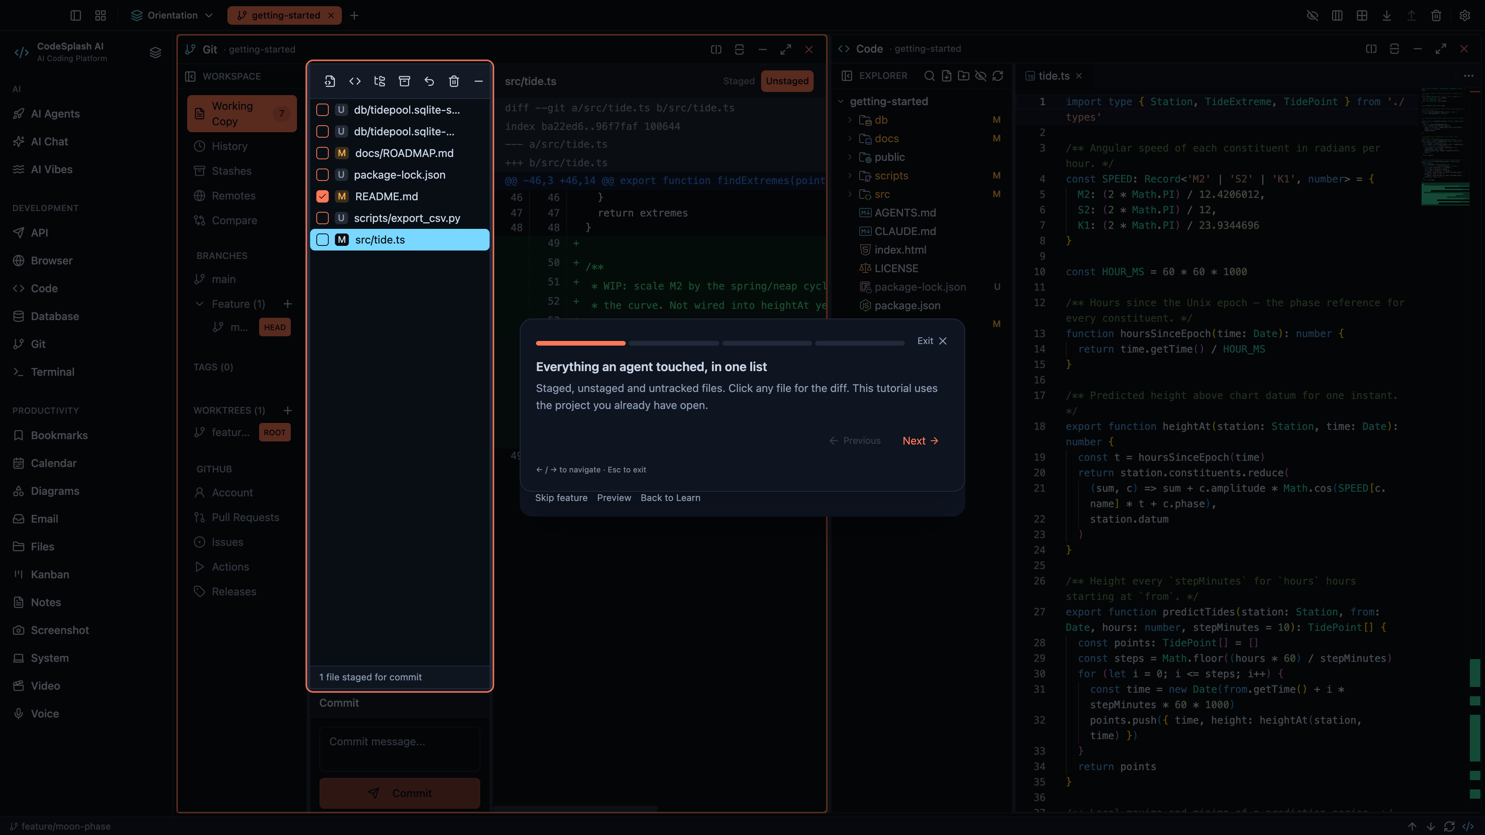The height and width of the screenshot is (835, 1485).
Task: Click the trash icon in Git file toolbar
Action: [x=454, y=81]
